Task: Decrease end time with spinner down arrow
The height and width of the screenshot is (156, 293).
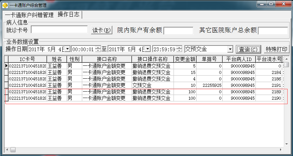Action: pyautogui.click(x=179, y=51)
